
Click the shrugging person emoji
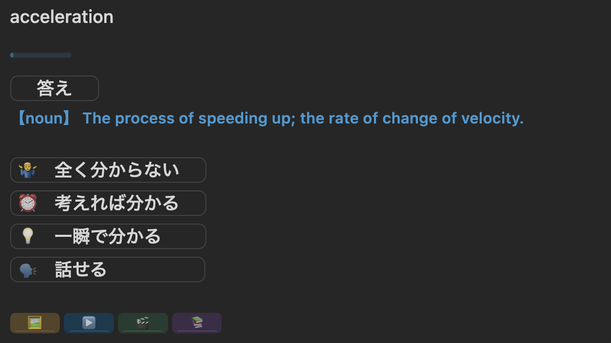[28, 170]
